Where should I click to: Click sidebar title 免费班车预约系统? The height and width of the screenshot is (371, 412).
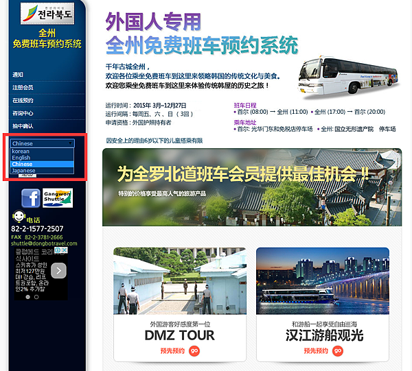[47, 44]
